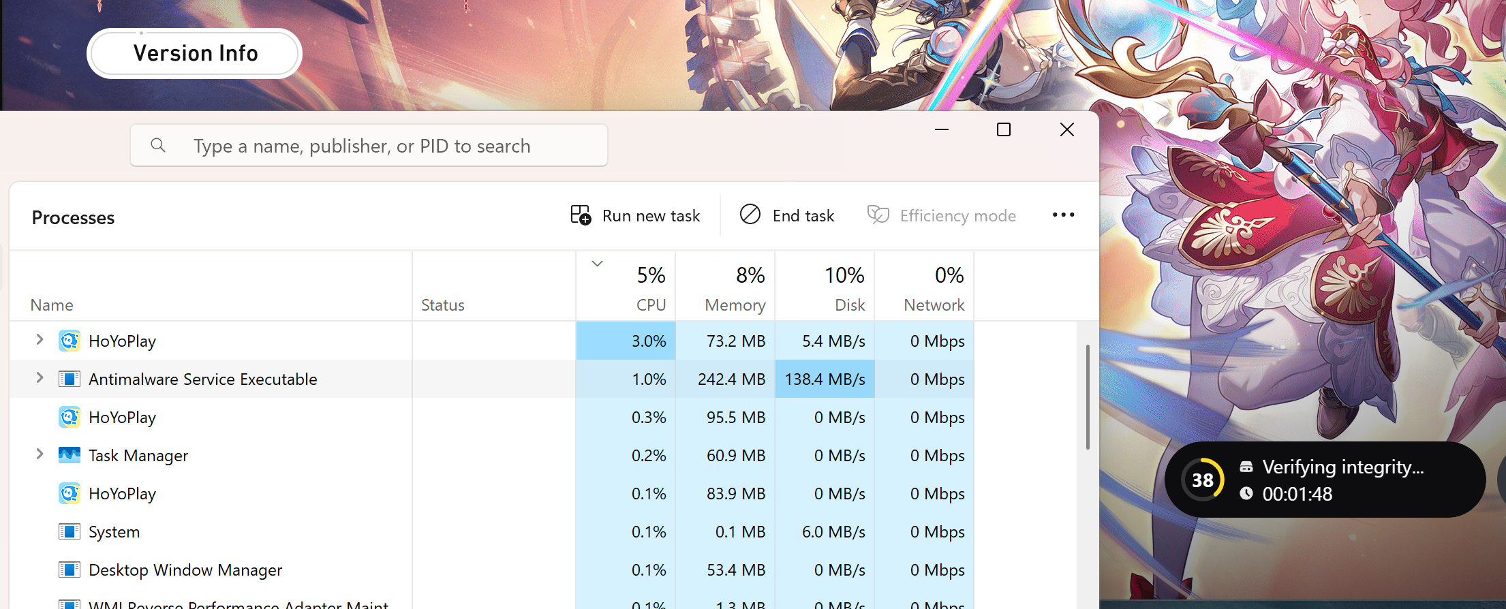The height and width of the screenshot is (609, 1506).
Task: Expand Antimalware Service Executable group
Action: coord(40,378)
